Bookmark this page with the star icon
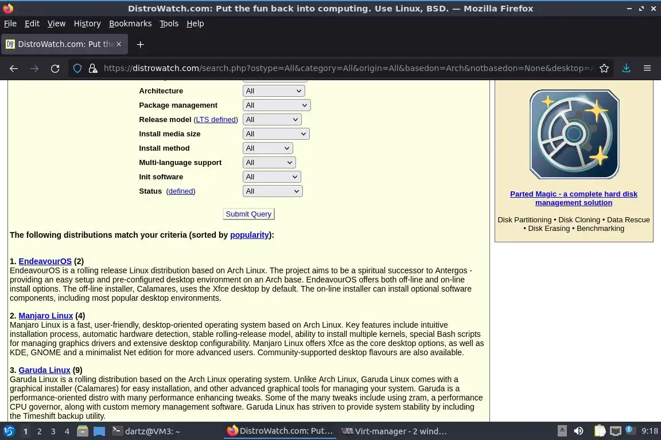This screenshot has width=661, height=440. 604,68
